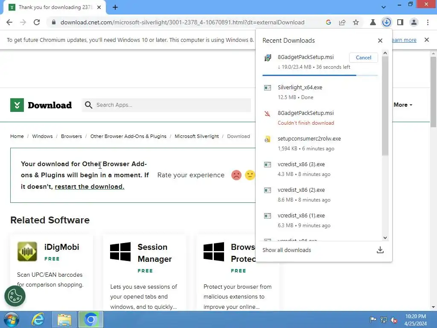The height and width of the screenshot is (328, 437).
Task: Open the Chrome Labs flask icon
Action: coord(373,22)
